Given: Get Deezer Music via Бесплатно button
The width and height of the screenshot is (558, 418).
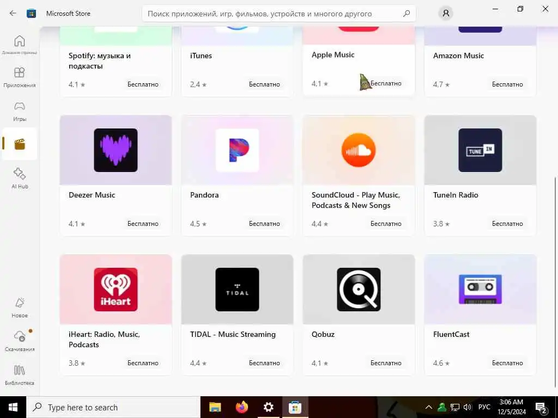Looking at the screenshot, I should pos(143,224).
